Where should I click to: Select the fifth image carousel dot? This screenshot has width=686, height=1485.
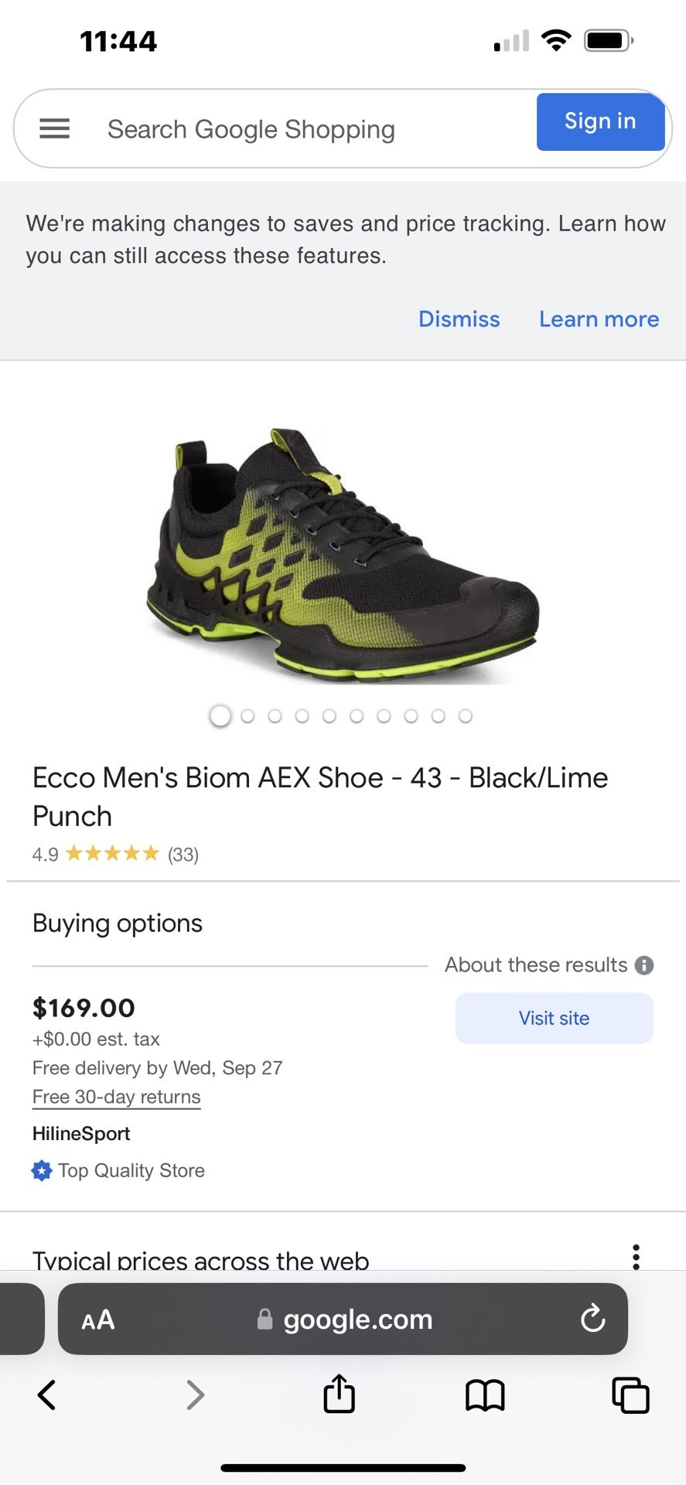tap(329, 716)
